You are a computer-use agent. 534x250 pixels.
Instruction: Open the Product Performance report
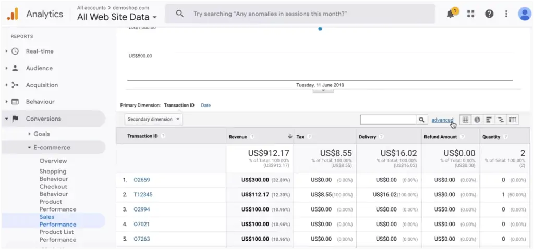click(x=57, y=205)
